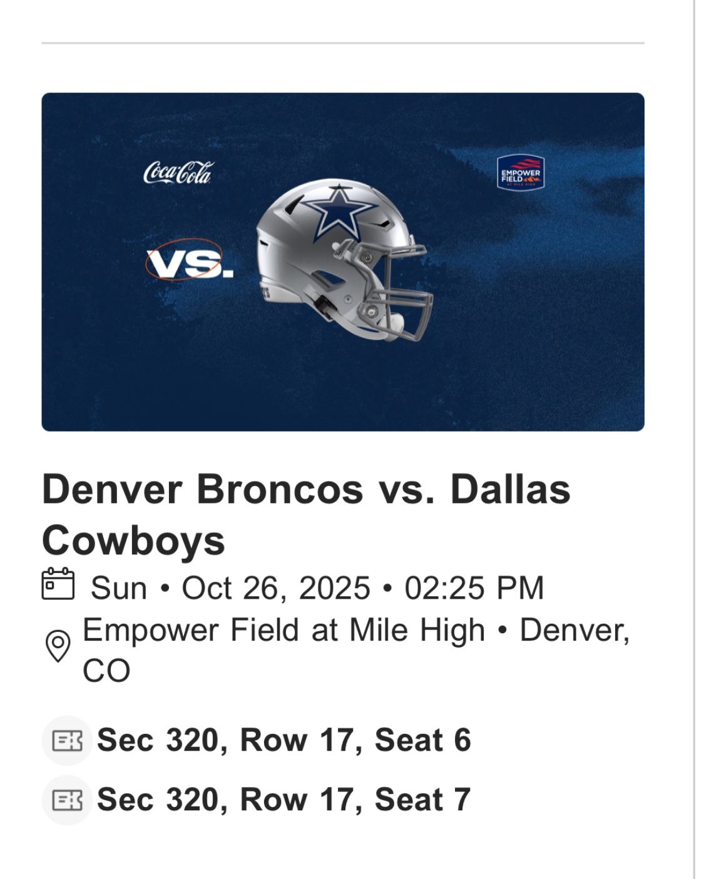The image size is (704, 879).
Task: Click the ticket icon beside Seat 7
Action: click(x=67, y=800)
